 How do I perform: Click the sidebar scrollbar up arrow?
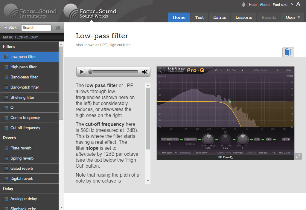point(61,44)
